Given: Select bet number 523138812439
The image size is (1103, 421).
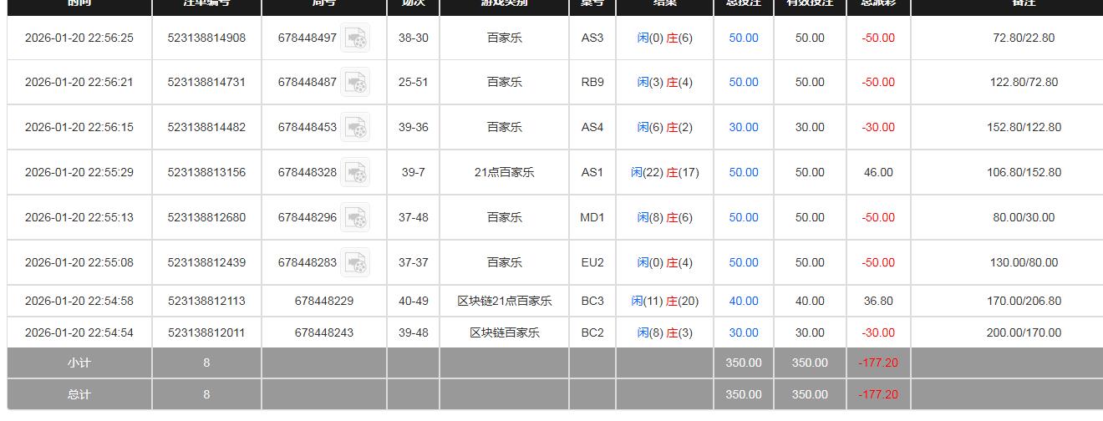Looking at the screenshot, I should pos(206,262).
